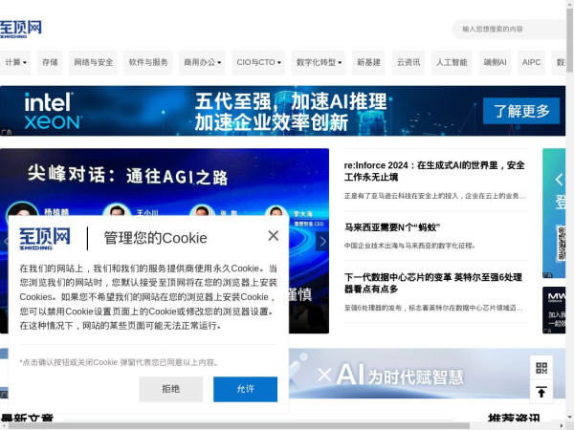574x430 pixels.
Task: Click the 正是有了亚马逊云科技 article summary
Action: [435, 196]
